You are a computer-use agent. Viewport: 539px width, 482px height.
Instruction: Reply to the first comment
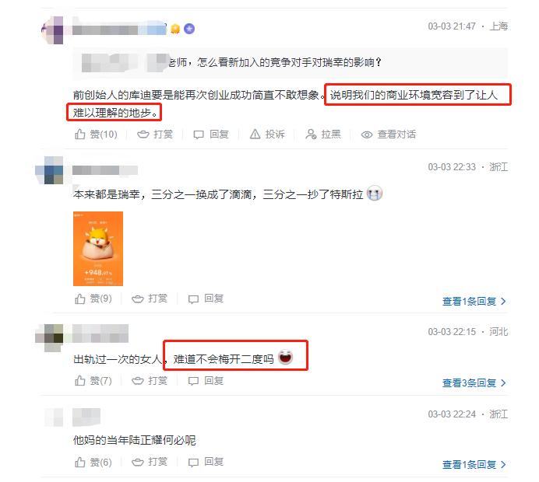[x=211, y=134]
